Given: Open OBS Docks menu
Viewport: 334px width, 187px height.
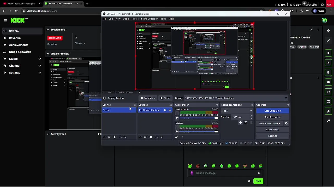Looking at the screenshot, I should [126, 19].
